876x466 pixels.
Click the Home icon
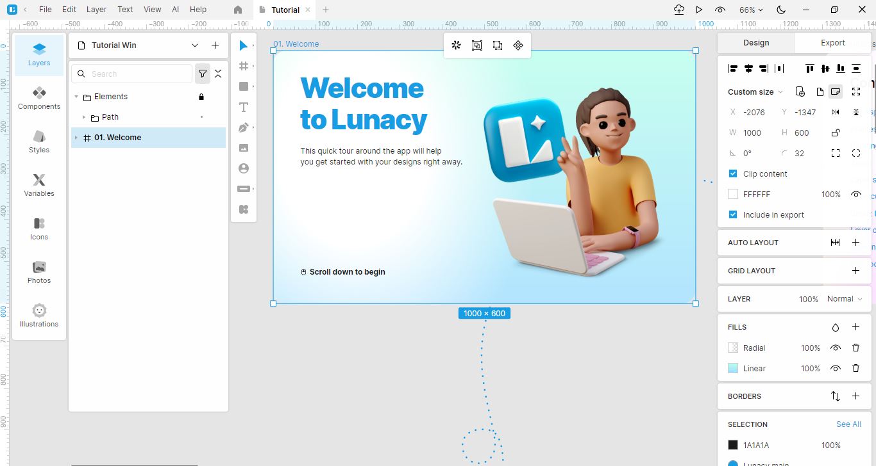238,10
